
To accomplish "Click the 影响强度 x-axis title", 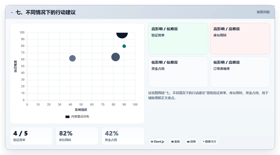I will point(81,110).
